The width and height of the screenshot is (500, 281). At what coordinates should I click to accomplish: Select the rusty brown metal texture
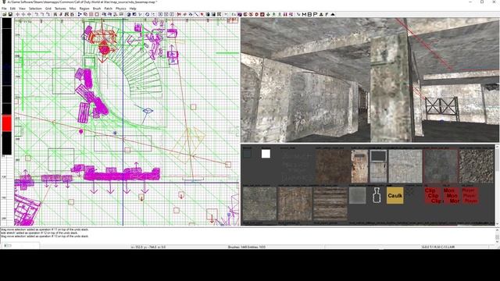click(333, 166)
